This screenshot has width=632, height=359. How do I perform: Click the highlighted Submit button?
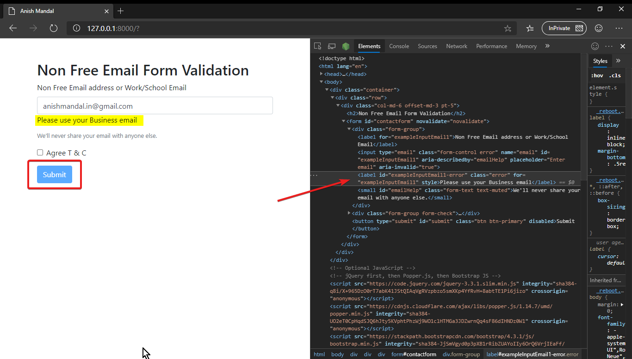pyautogui.click(x=54, y=174)
